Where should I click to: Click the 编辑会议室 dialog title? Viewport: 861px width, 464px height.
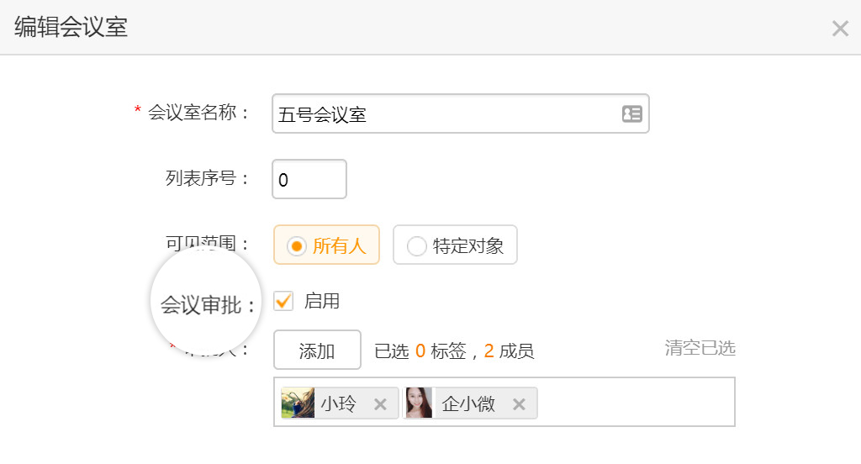coord(71,27)
